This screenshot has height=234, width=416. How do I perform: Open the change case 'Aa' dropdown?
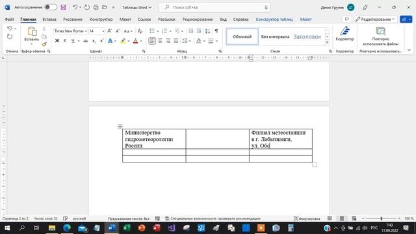[x=128, y=31]
